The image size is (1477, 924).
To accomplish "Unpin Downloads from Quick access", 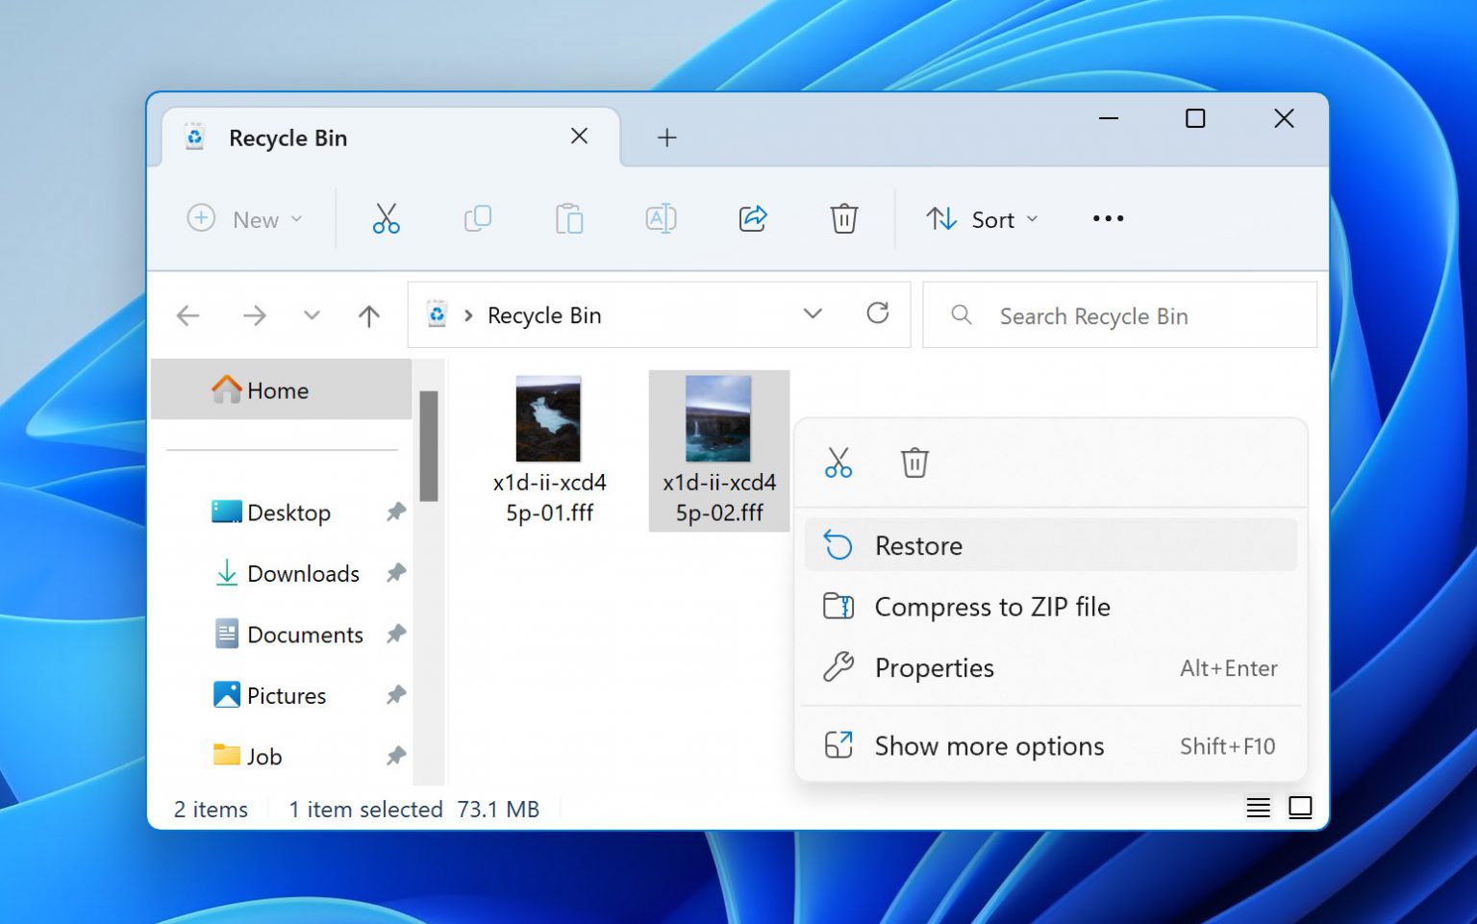I will point(395,573).
